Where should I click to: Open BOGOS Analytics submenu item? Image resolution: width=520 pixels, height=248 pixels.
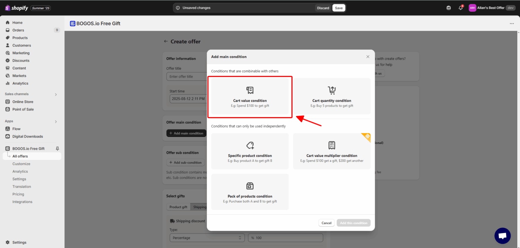tap(20, 171)
